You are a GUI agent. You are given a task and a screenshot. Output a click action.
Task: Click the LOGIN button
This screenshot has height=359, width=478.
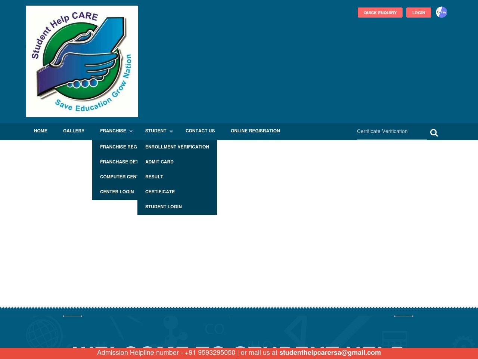[x=419, y=13]
